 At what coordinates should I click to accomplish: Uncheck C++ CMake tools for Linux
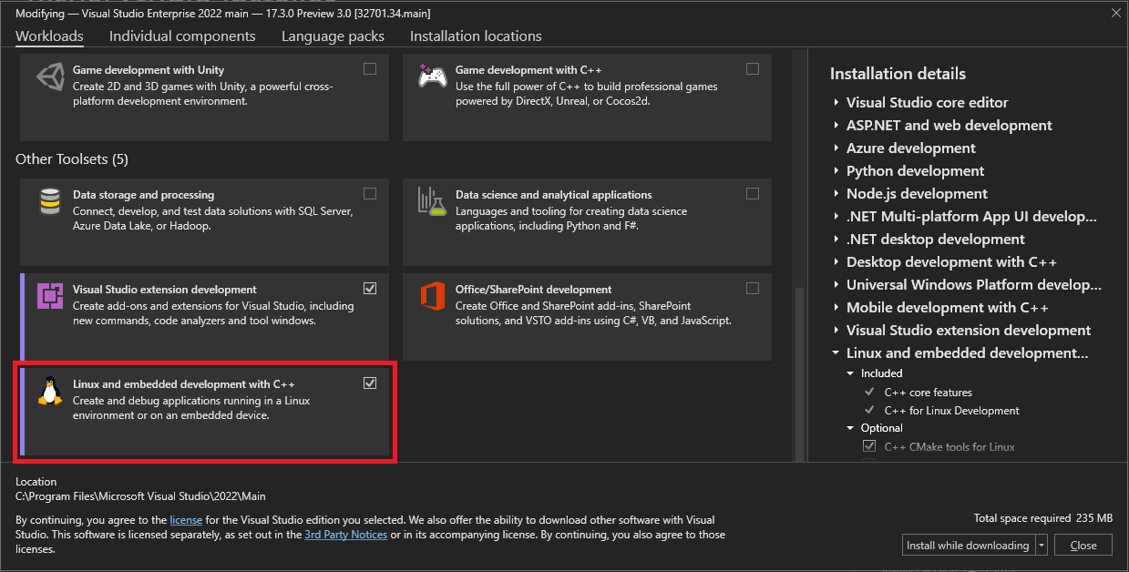click(869, 446)
